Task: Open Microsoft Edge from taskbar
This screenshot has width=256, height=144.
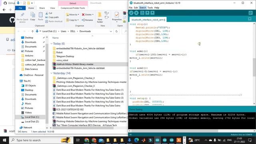Action: click(136, 140)
